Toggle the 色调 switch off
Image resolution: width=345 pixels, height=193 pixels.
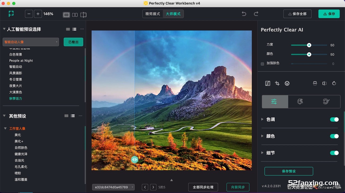coord(334,119)
